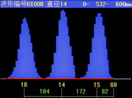This screenshot has width=132, height=98.
Task: Click the yellow value 69
Action: 114,84
